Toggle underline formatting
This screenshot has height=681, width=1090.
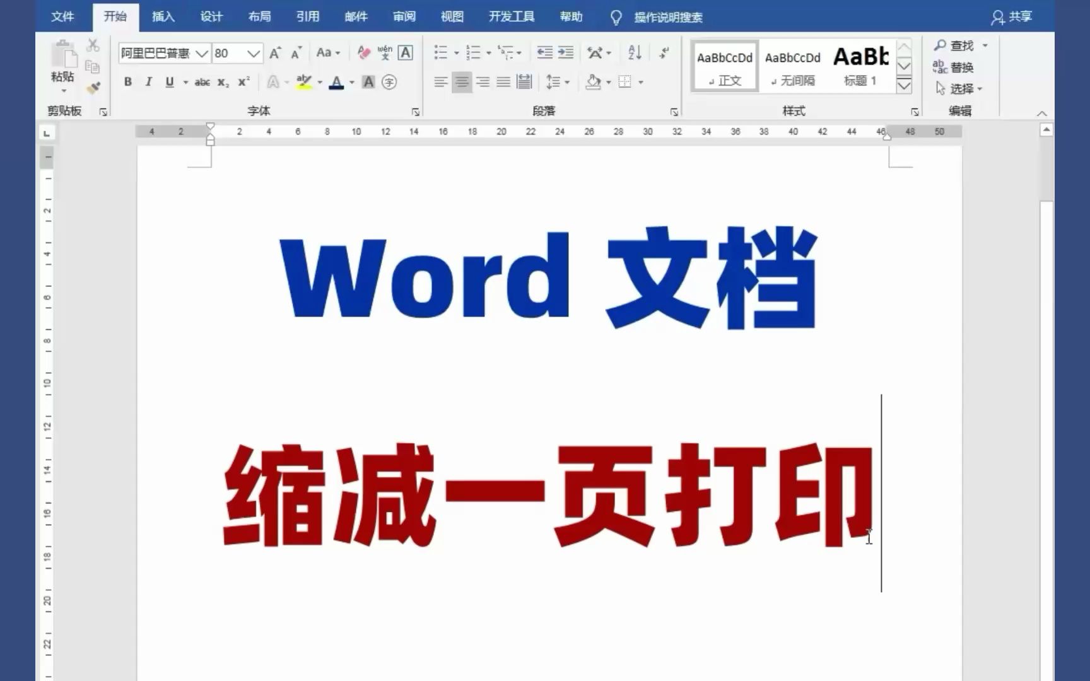170,82
